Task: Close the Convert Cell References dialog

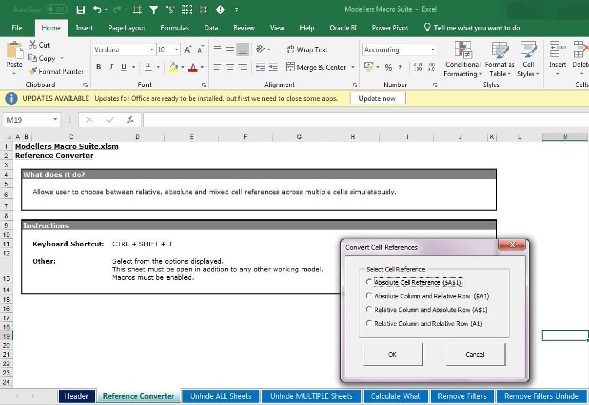Action: pyautogui.click(x=512, y=244)
